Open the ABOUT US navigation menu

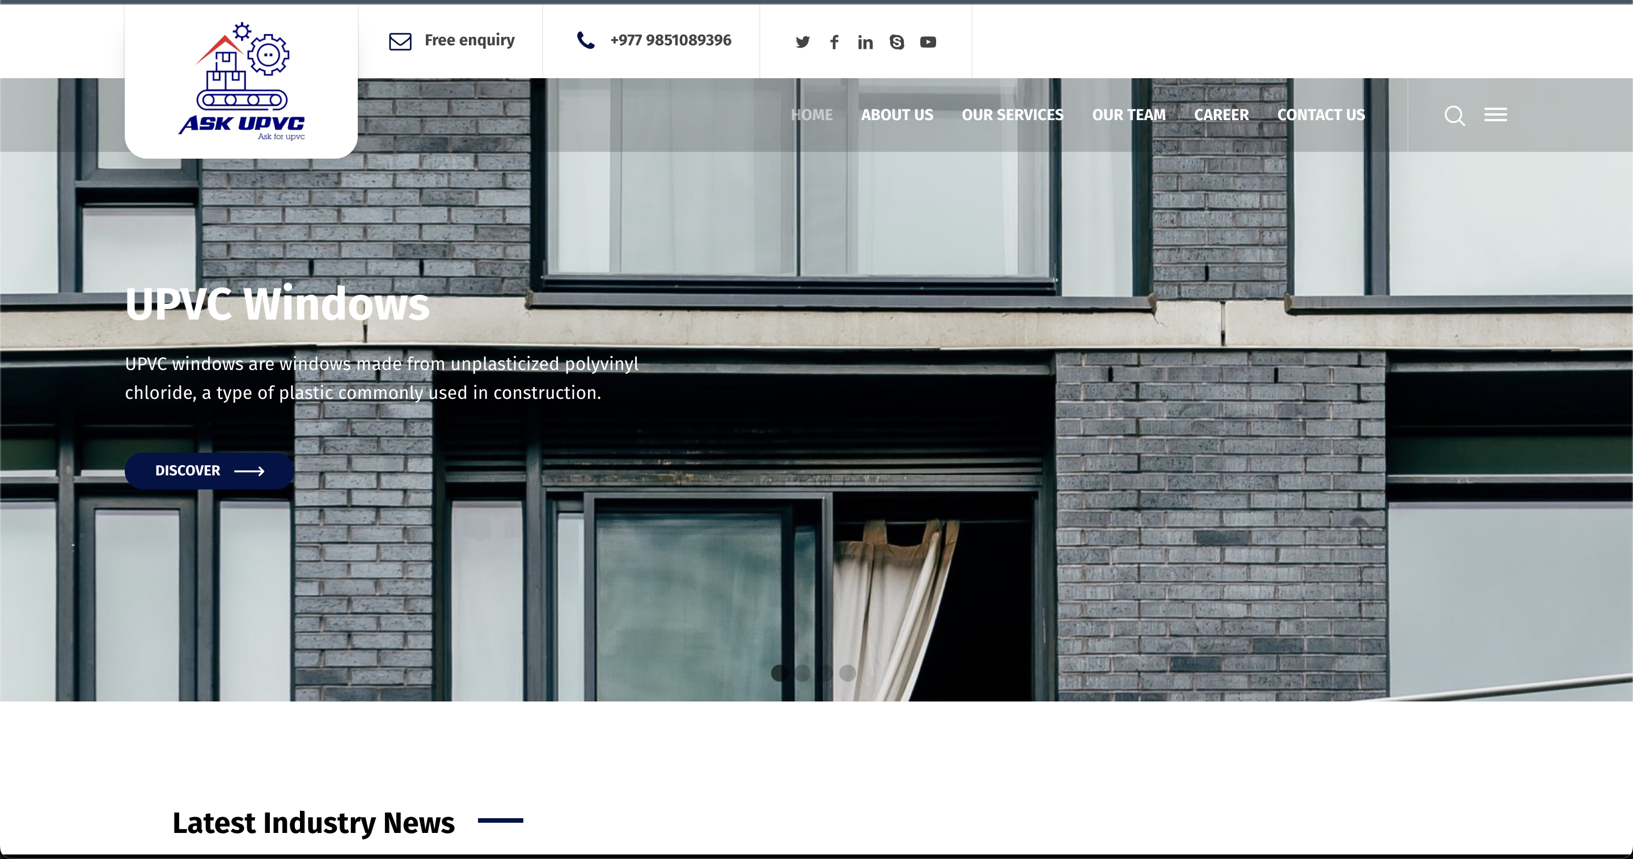point(897,114)
